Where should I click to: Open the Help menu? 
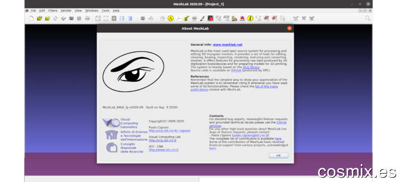tap(116, 10)
